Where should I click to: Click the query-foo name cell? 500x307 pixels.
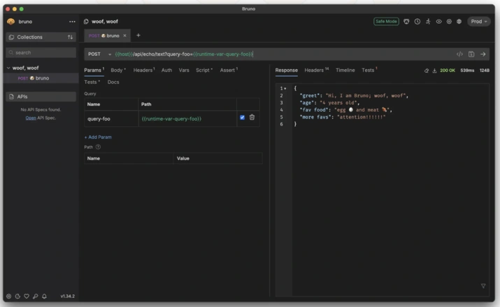click(111, 119)
